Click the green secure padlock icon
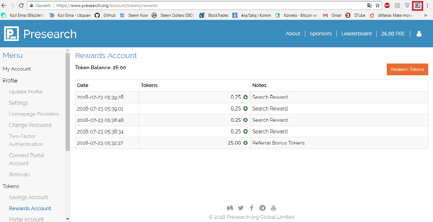The image size is (433, 222). [32, 5]
